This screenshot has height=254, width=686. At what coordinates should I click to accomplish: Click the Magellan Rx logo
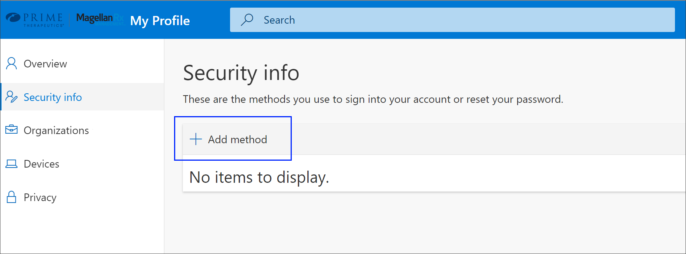100,19
